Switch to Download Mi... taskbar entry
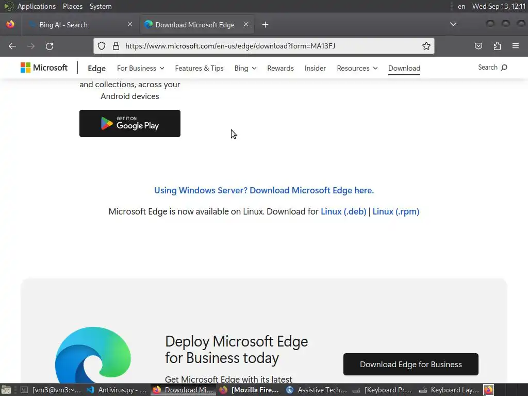Viewport: 528px width, 396px height. click(183, 390)
